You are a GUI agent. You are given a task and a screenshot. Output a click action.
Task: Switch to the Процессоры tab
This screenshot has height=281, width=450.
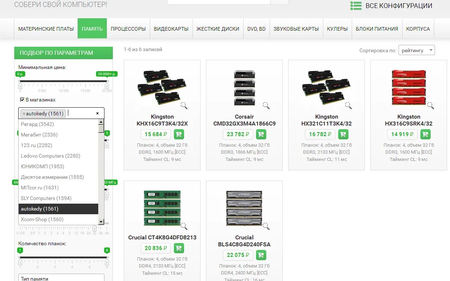(128, 28)
